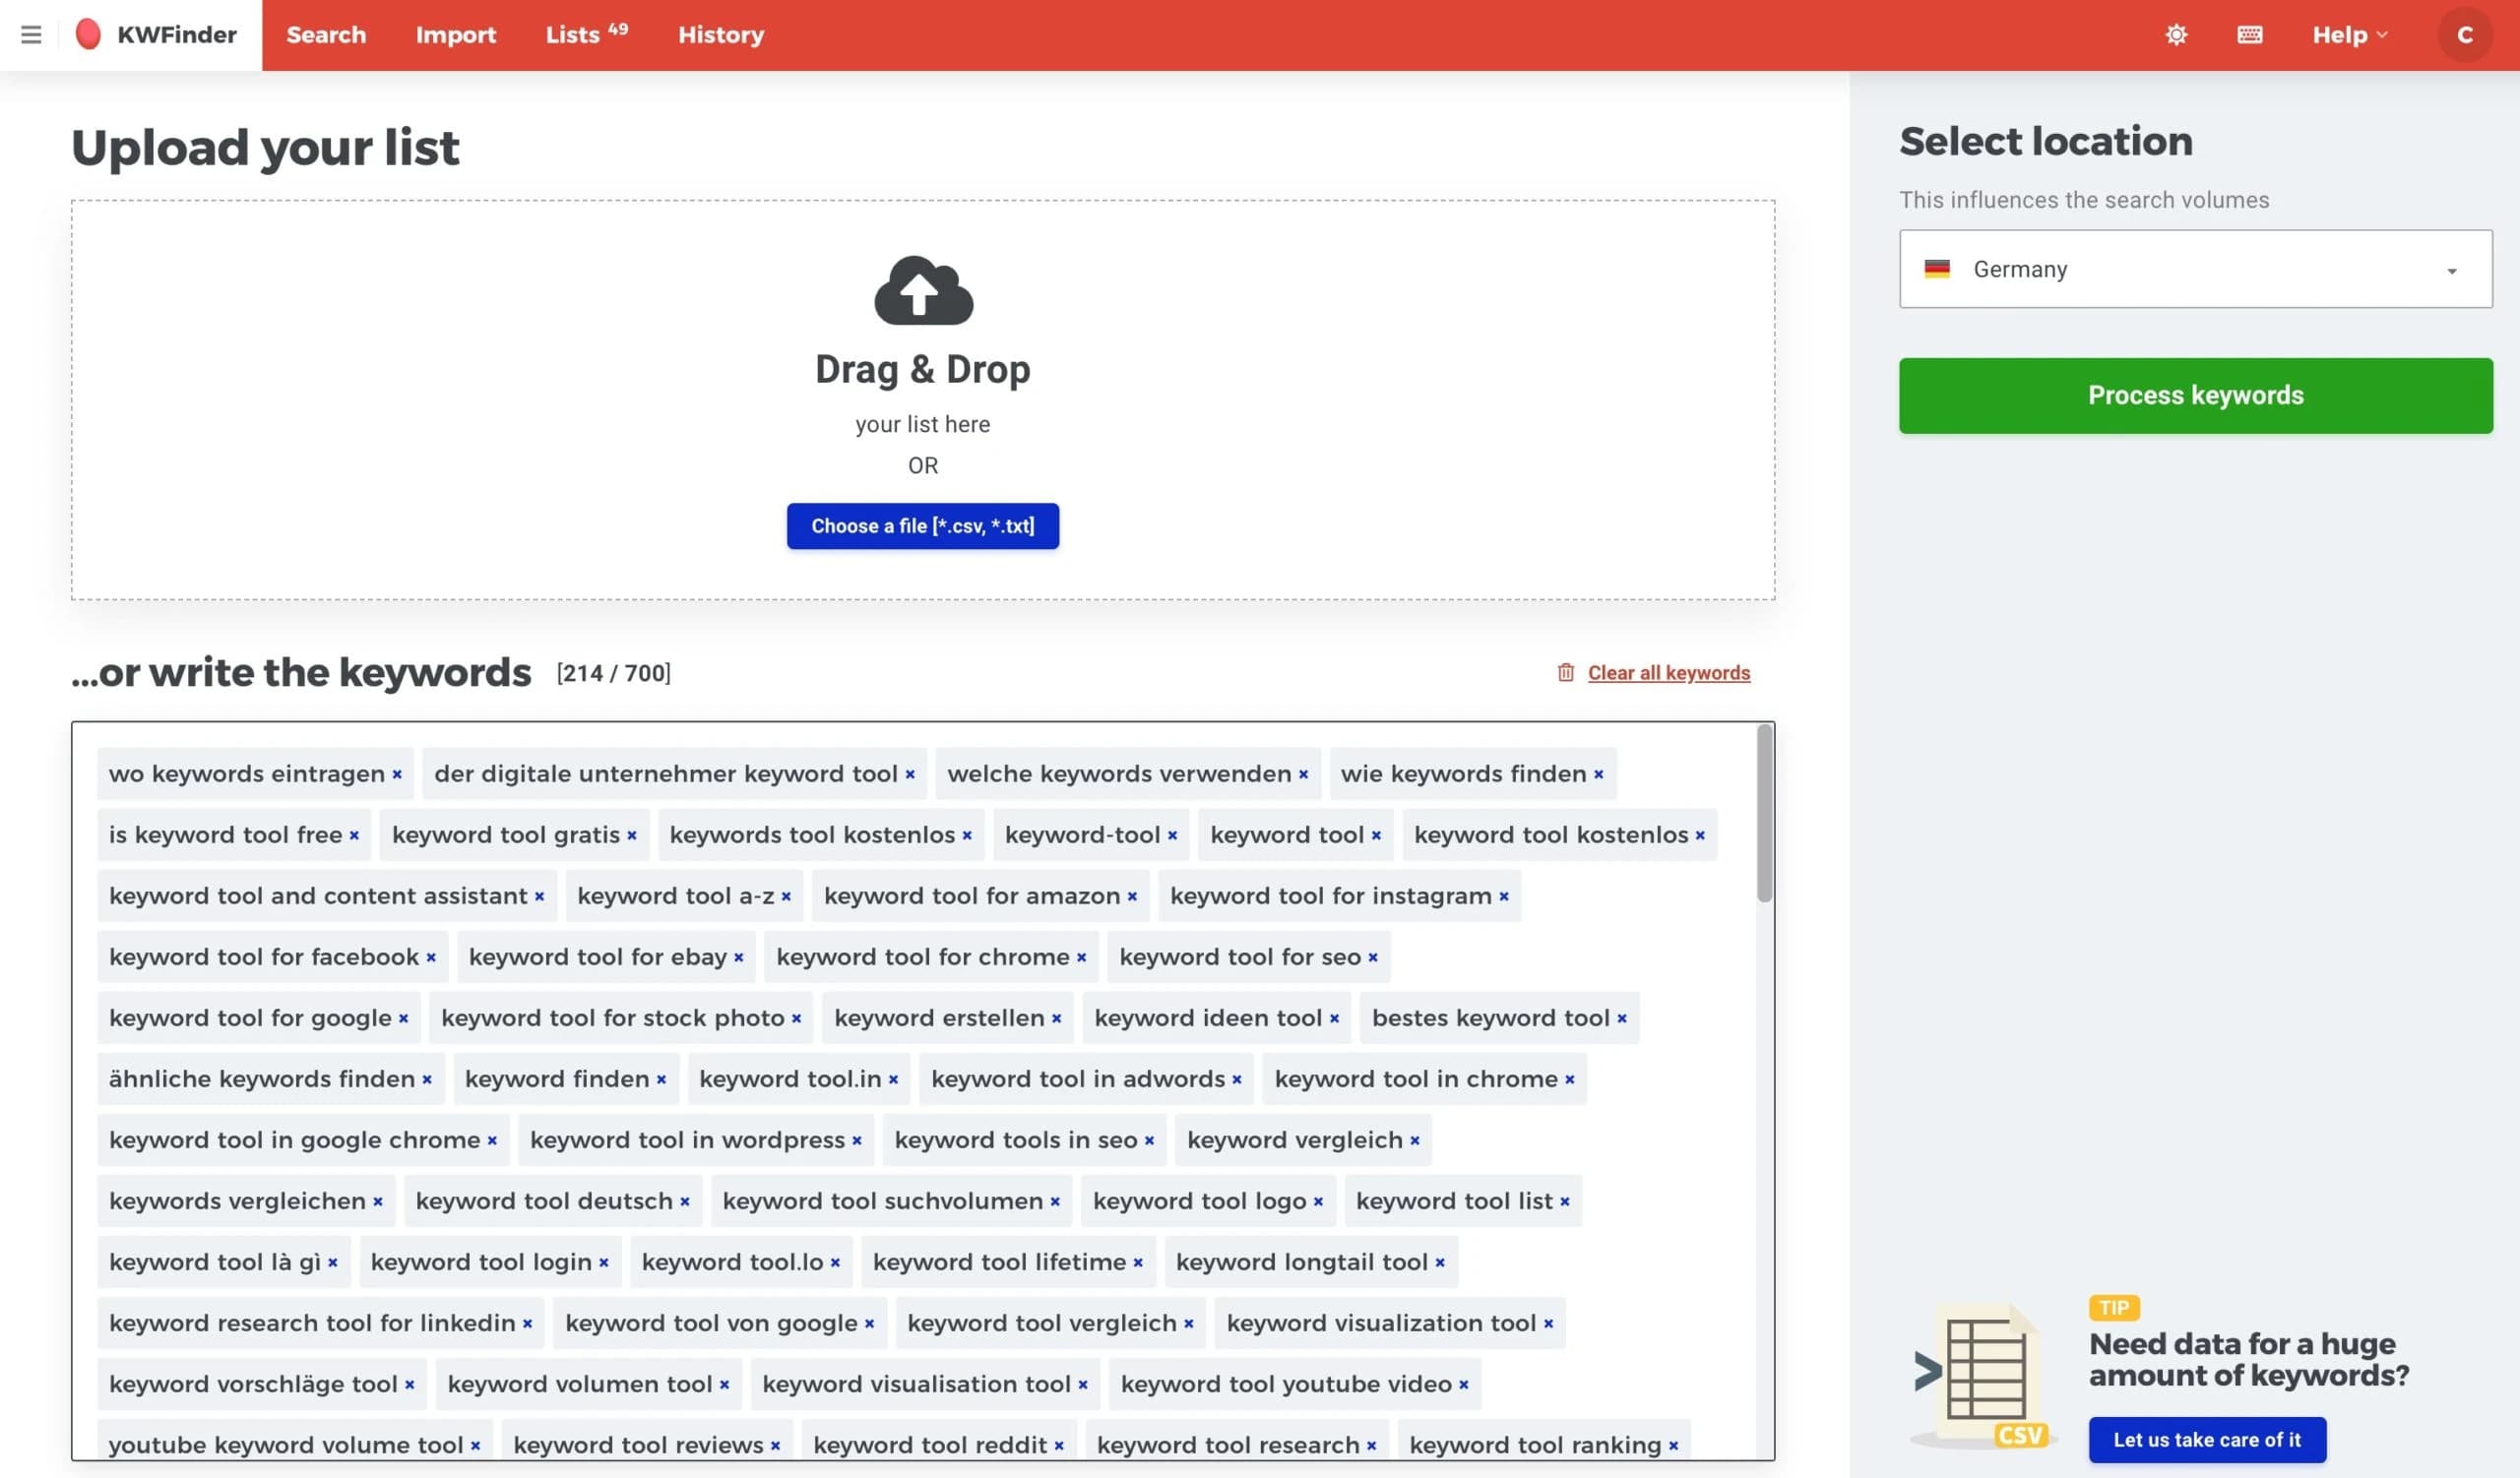The height and width of the screenshot is (1478, 2520).
Task: Click the cloud upload icon
Action: (922, 291)
